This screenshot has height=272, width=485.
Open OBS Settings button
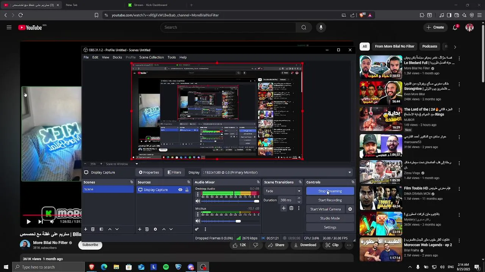330,227
